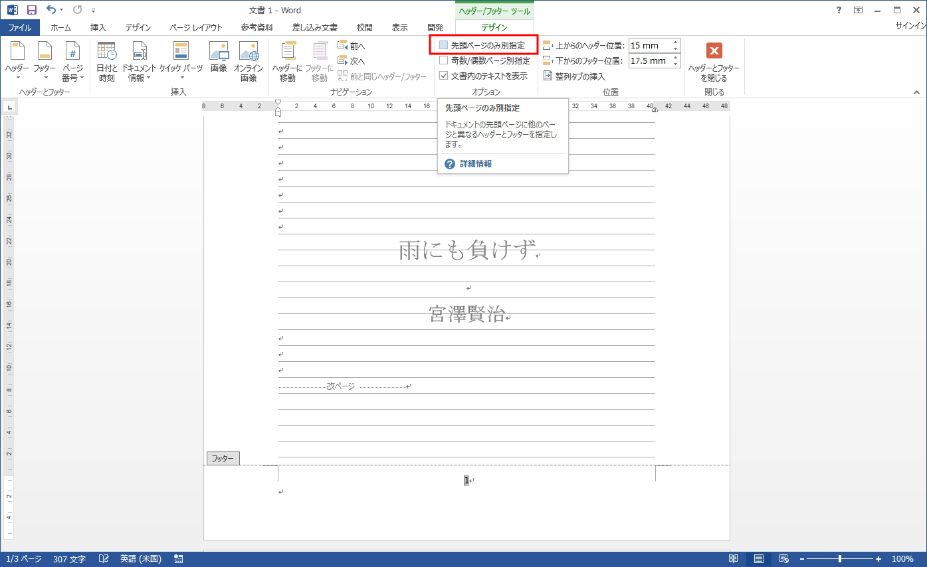
Task: Click the 307 文字 word count
Action: click(x=69, y=559)
